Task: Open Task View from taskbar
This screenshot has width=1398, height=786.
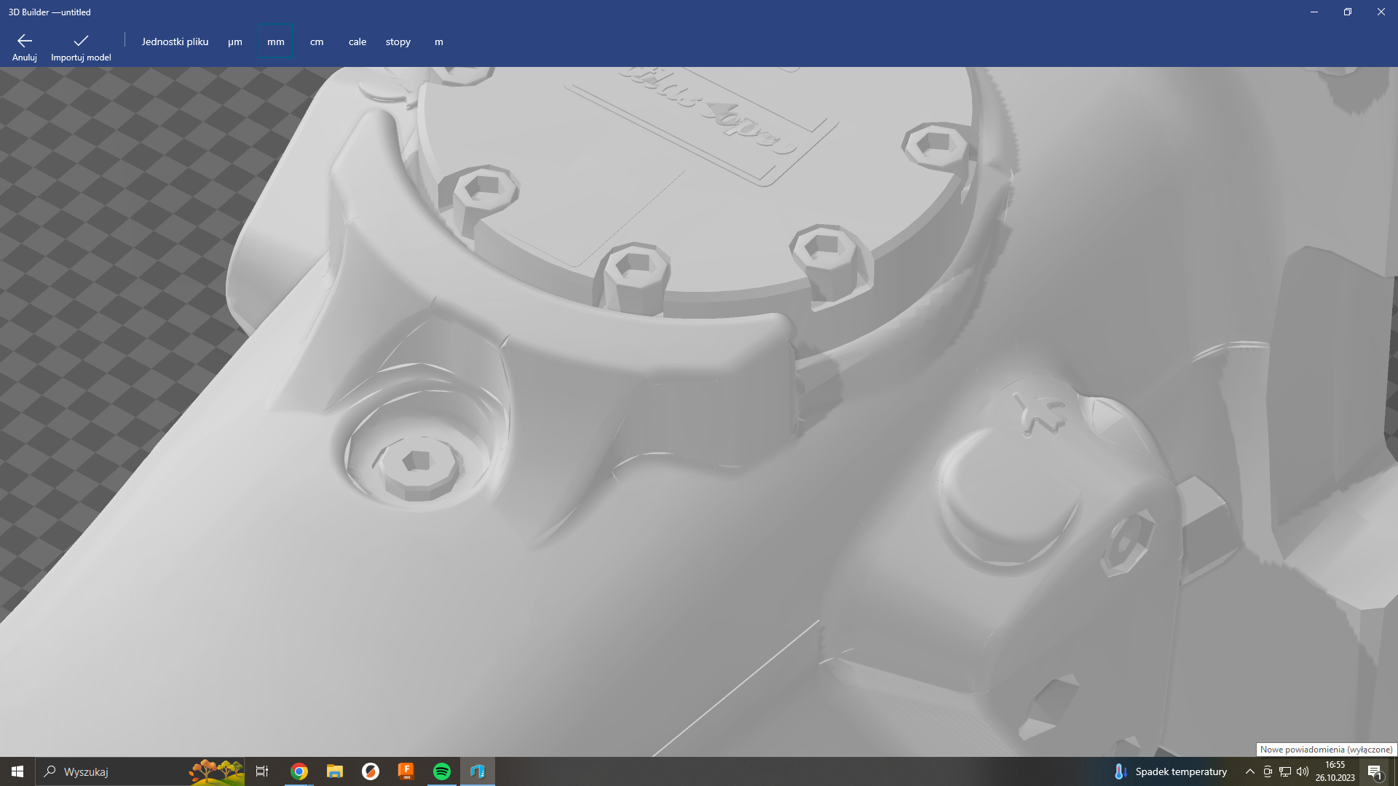Action: tap(262, 771)
